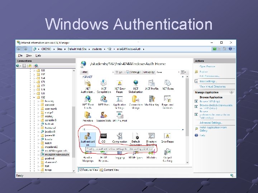
Task: Click the Go filter button
Action: 119,72
